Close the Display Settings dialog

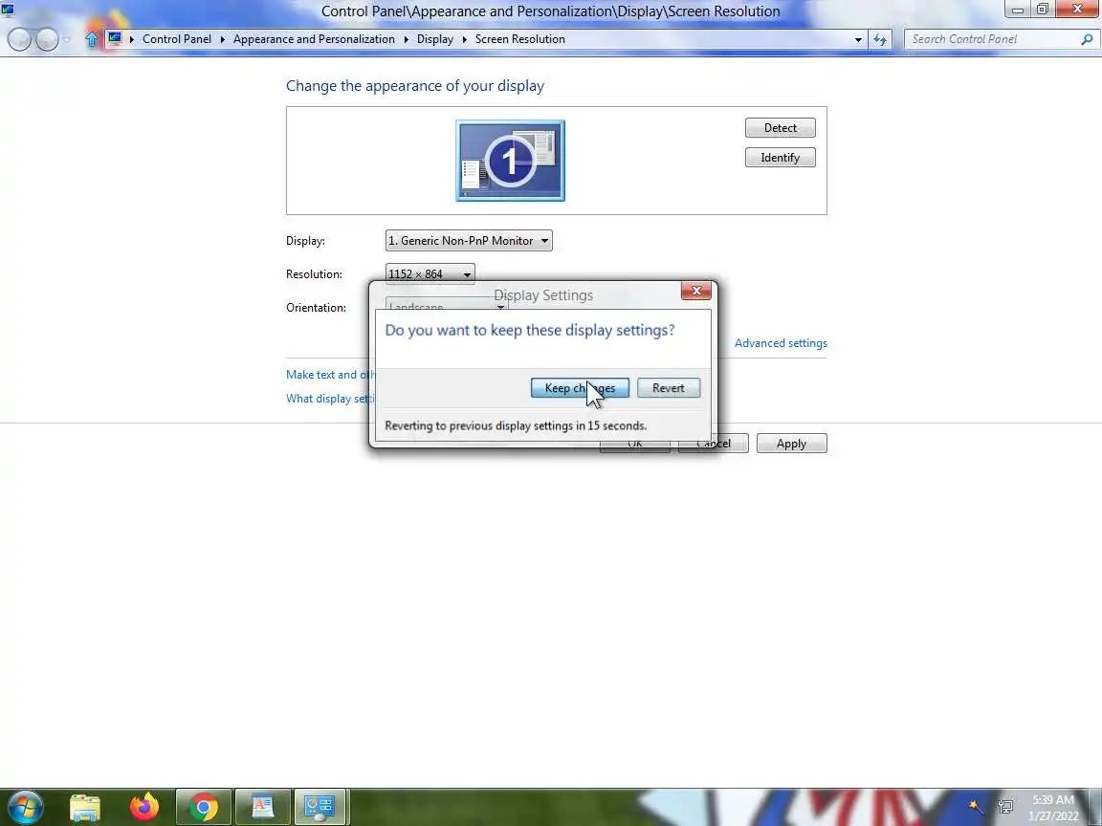pos(695,291)
